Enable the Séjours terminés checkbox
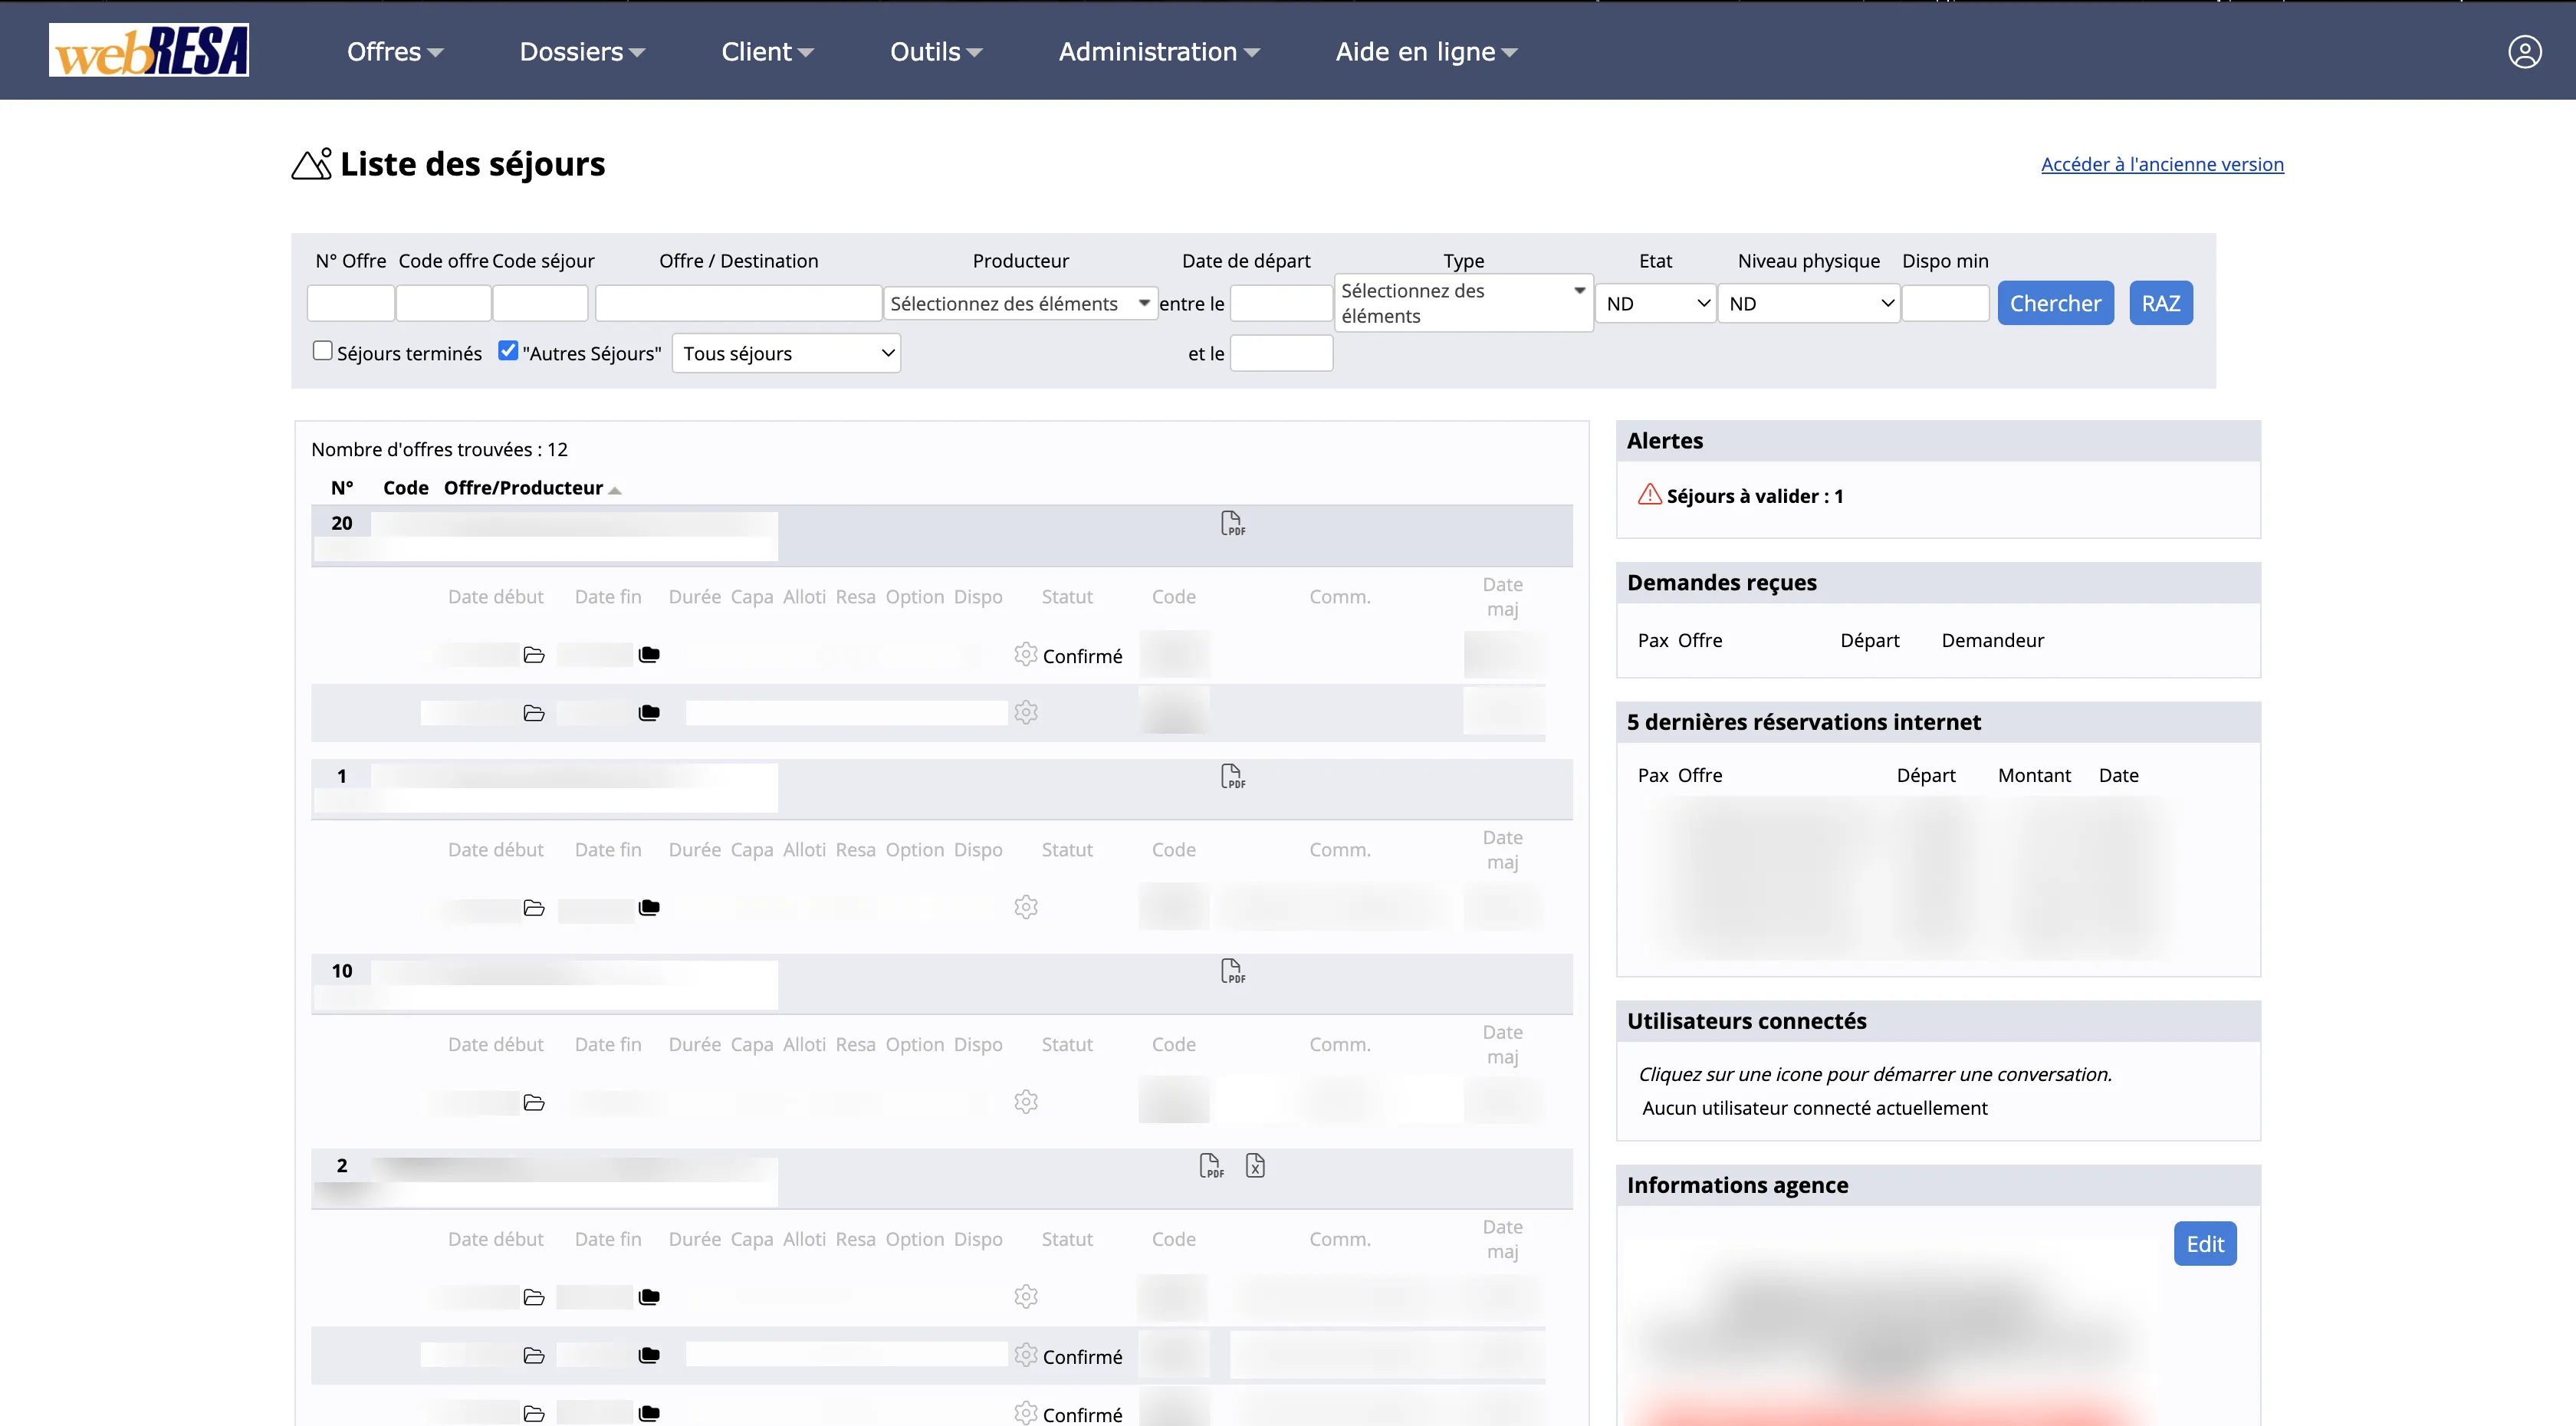Screen dimensions: 2576x1426 [x=322, y=351]
